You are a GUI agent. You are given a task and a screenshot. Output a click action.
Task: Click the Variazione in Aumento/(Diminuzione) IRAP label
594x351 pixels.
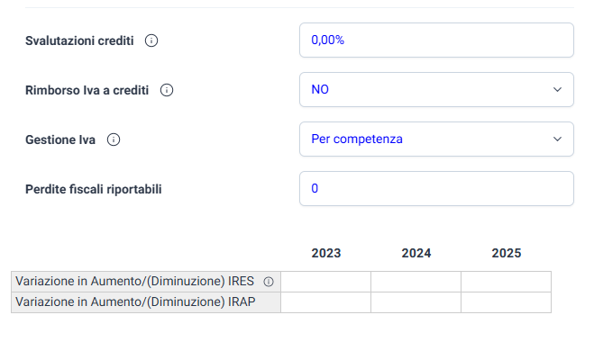point(135,301)
